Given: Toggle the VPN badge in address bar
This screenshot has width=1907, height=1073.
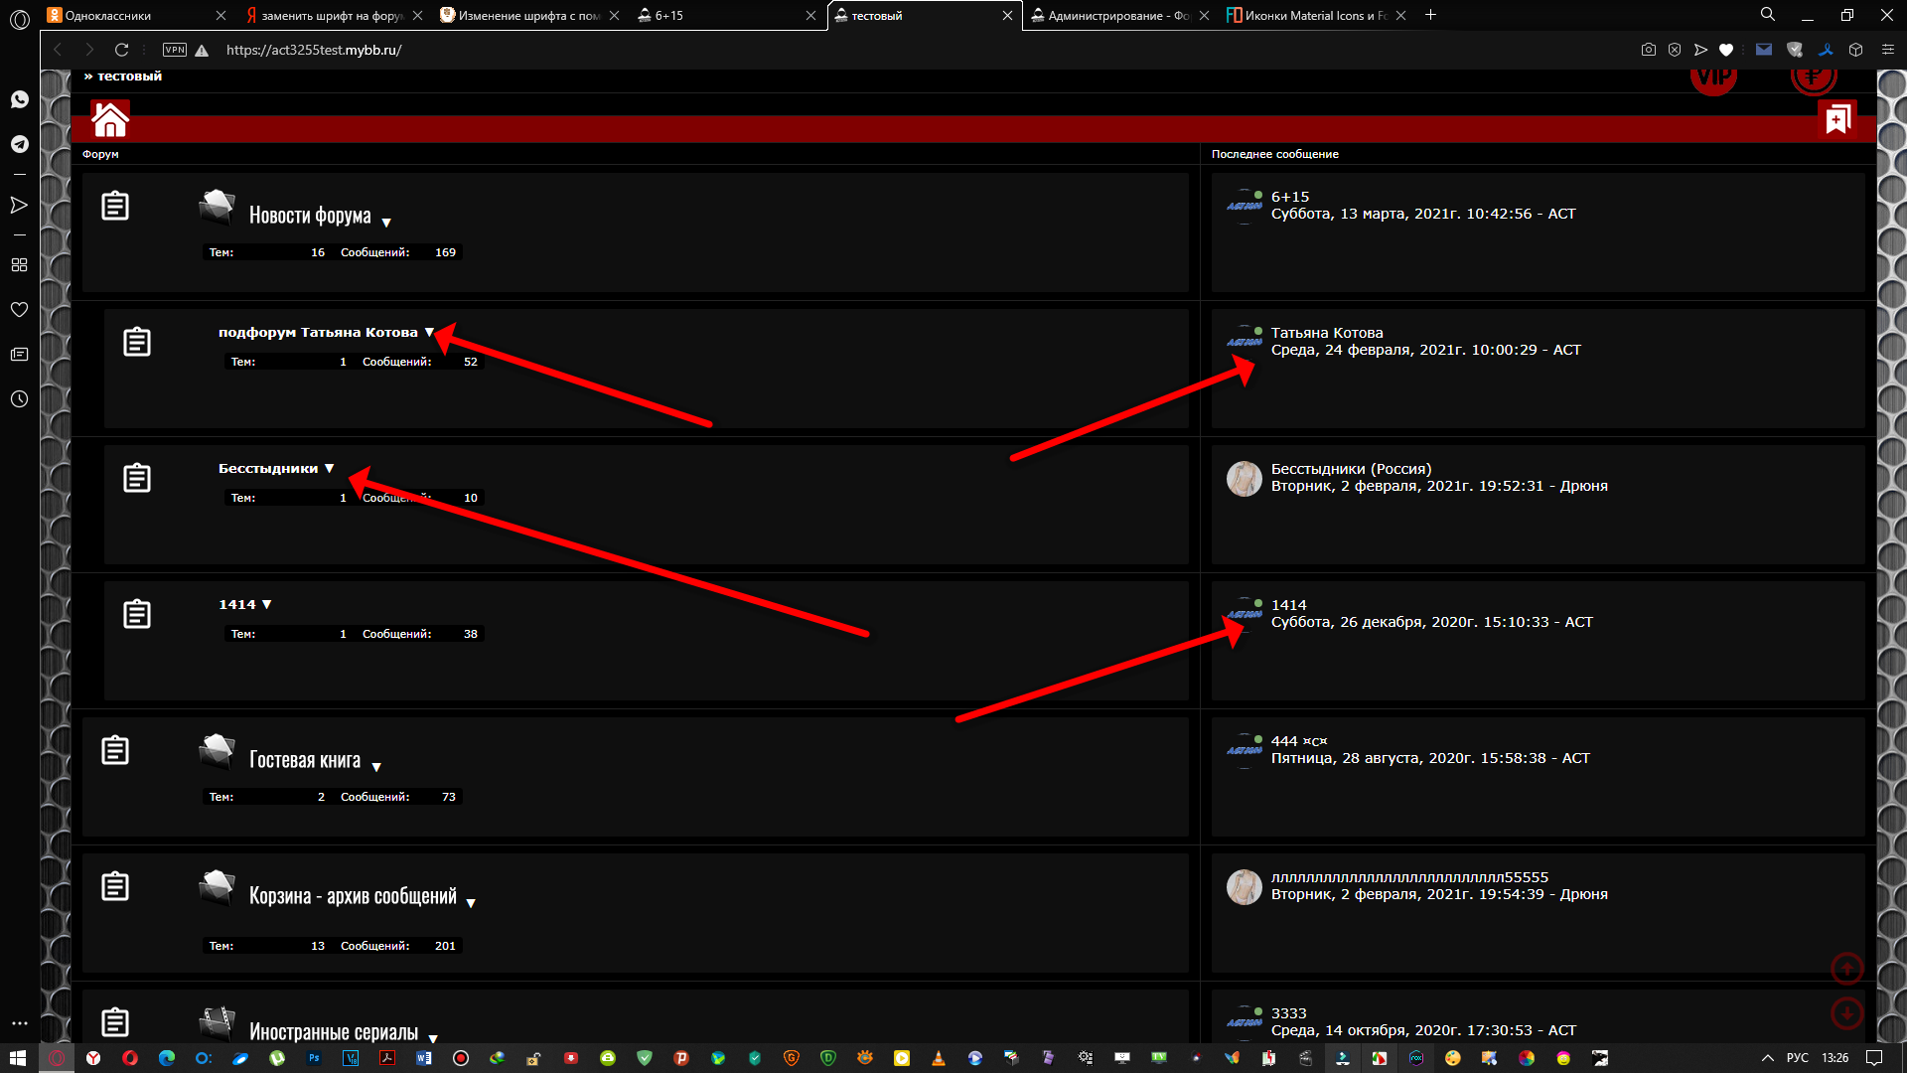Looking at the screenshot, I should (x=175, y=50).
